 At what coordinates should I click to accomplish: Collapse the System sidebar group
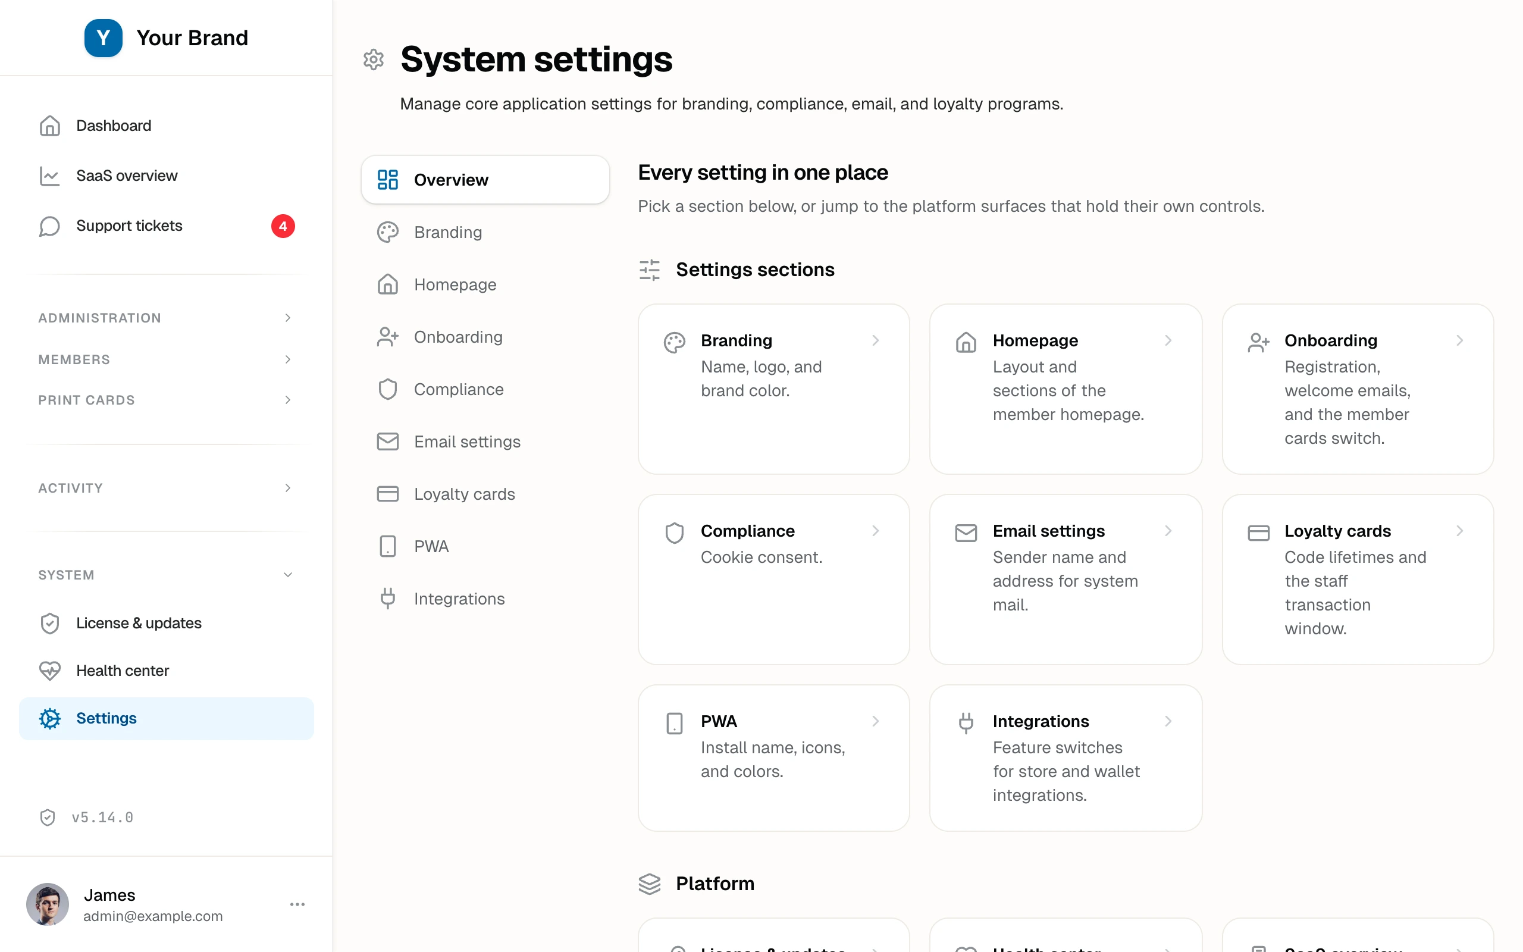coord(166,575)
